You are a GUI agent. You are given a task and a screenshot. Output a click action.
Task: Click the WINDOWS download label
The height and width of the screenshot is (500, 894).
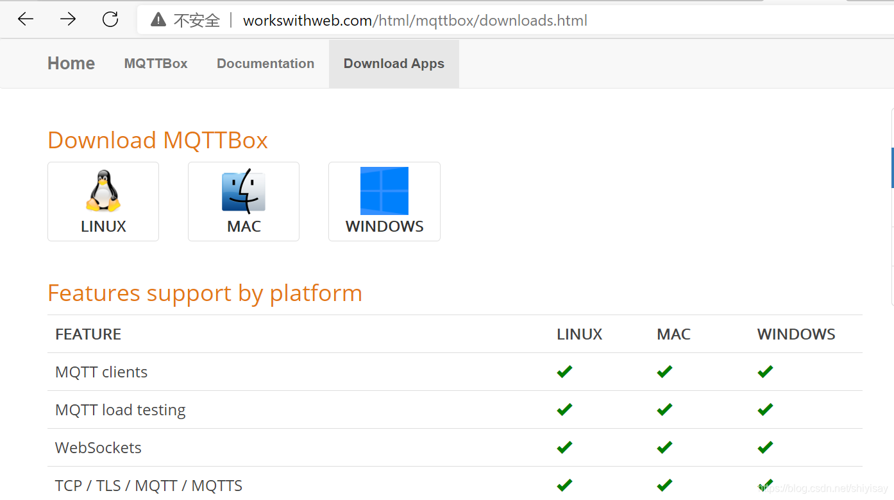coord(384,227)
